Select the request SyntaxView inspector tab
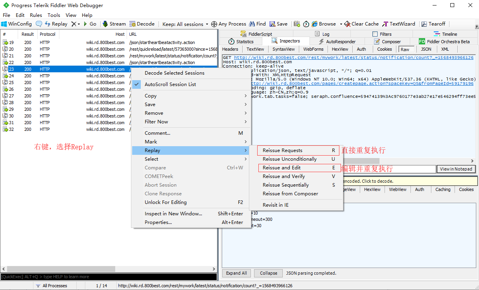 tap(284, 49)
